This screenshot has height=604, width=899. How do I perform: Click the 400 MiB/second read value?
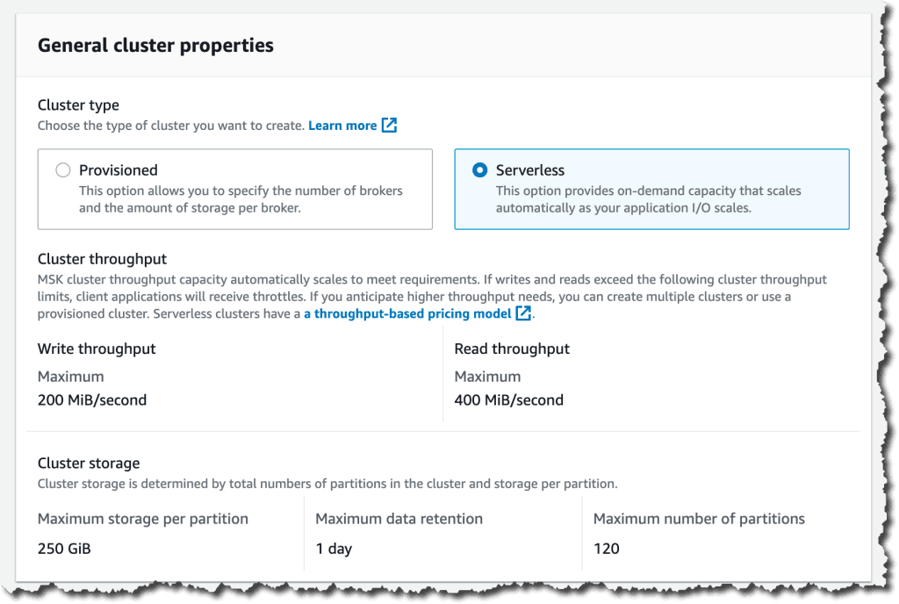[x=509, y=400]
